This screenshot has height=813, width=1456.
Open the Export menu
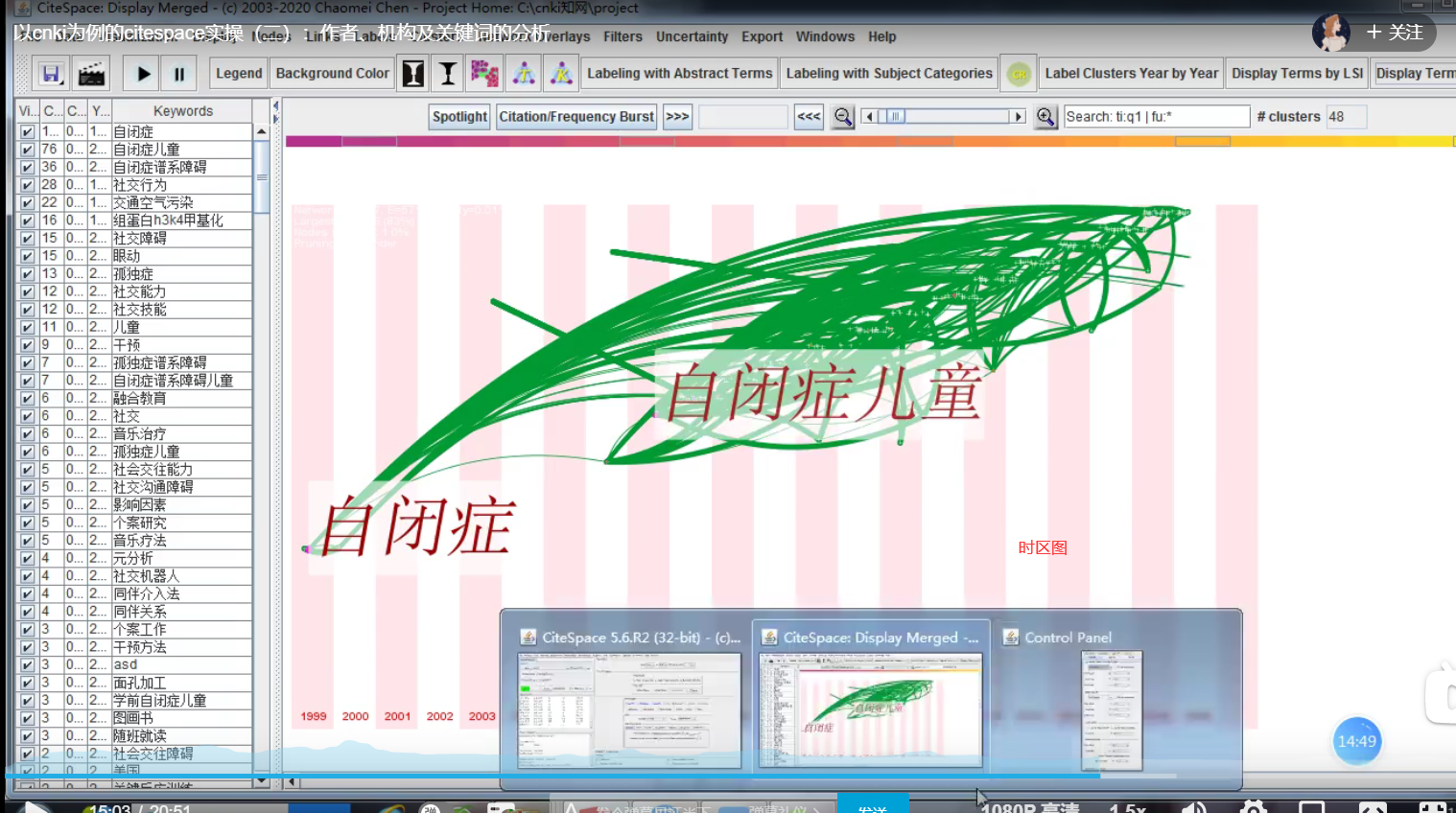pos(762,36)
